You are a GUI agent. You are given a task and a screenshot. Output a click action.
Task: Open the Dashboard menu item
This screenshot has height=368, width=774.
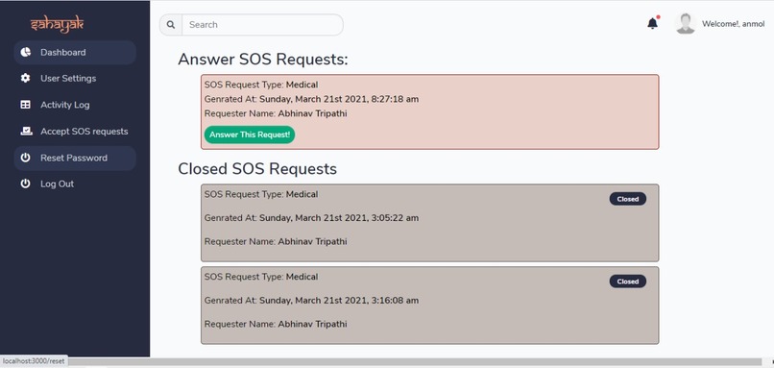75,52
